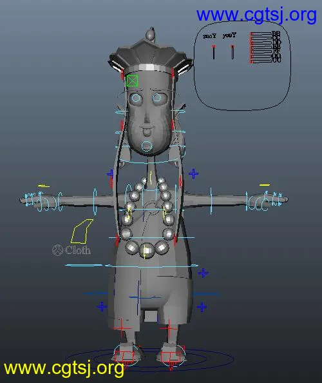Select the red cross knee control on screen-left leg
Screen dimensions: 322x383
click(x=122, y=328)
